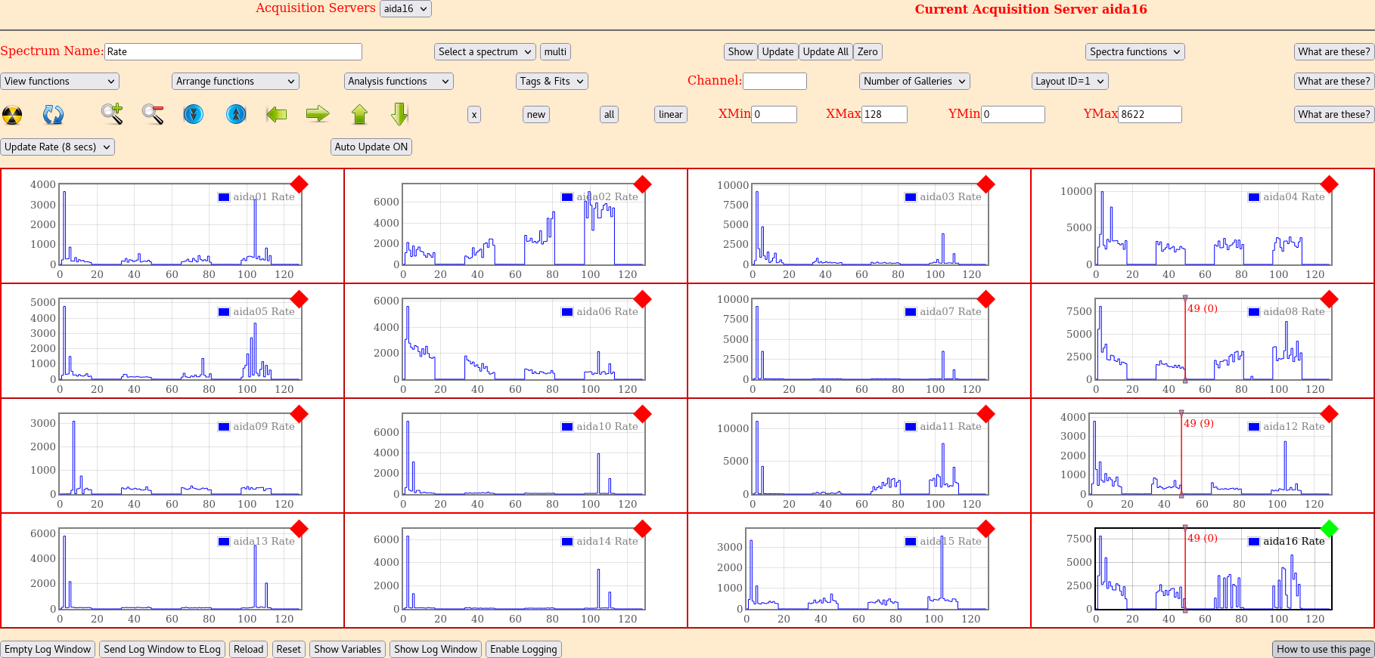Click the zoom-out magnifier with red minus

[153, 114]
